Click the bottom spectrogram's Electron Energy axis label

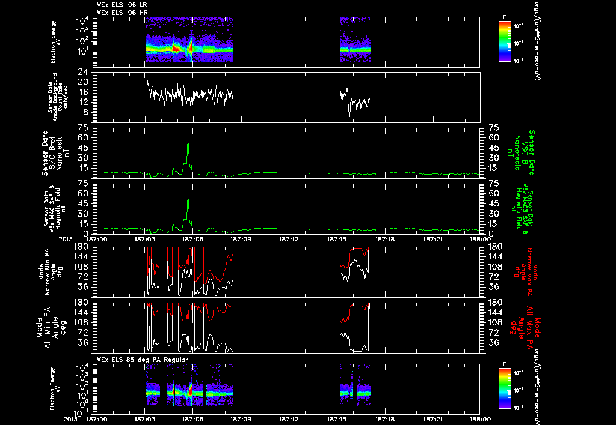(x=54, y=389)
